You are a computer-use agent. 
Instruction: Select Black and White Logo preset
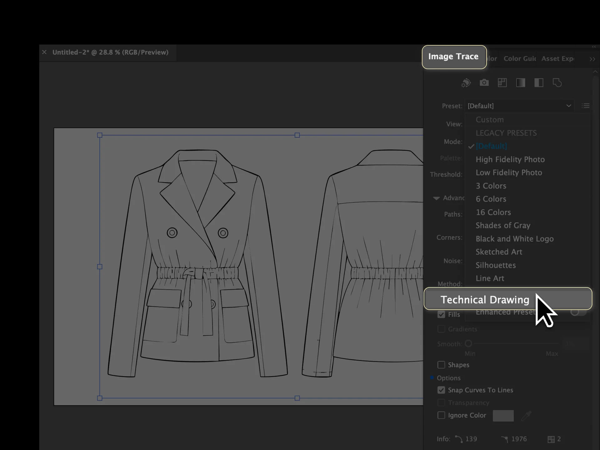coord(514,239)
